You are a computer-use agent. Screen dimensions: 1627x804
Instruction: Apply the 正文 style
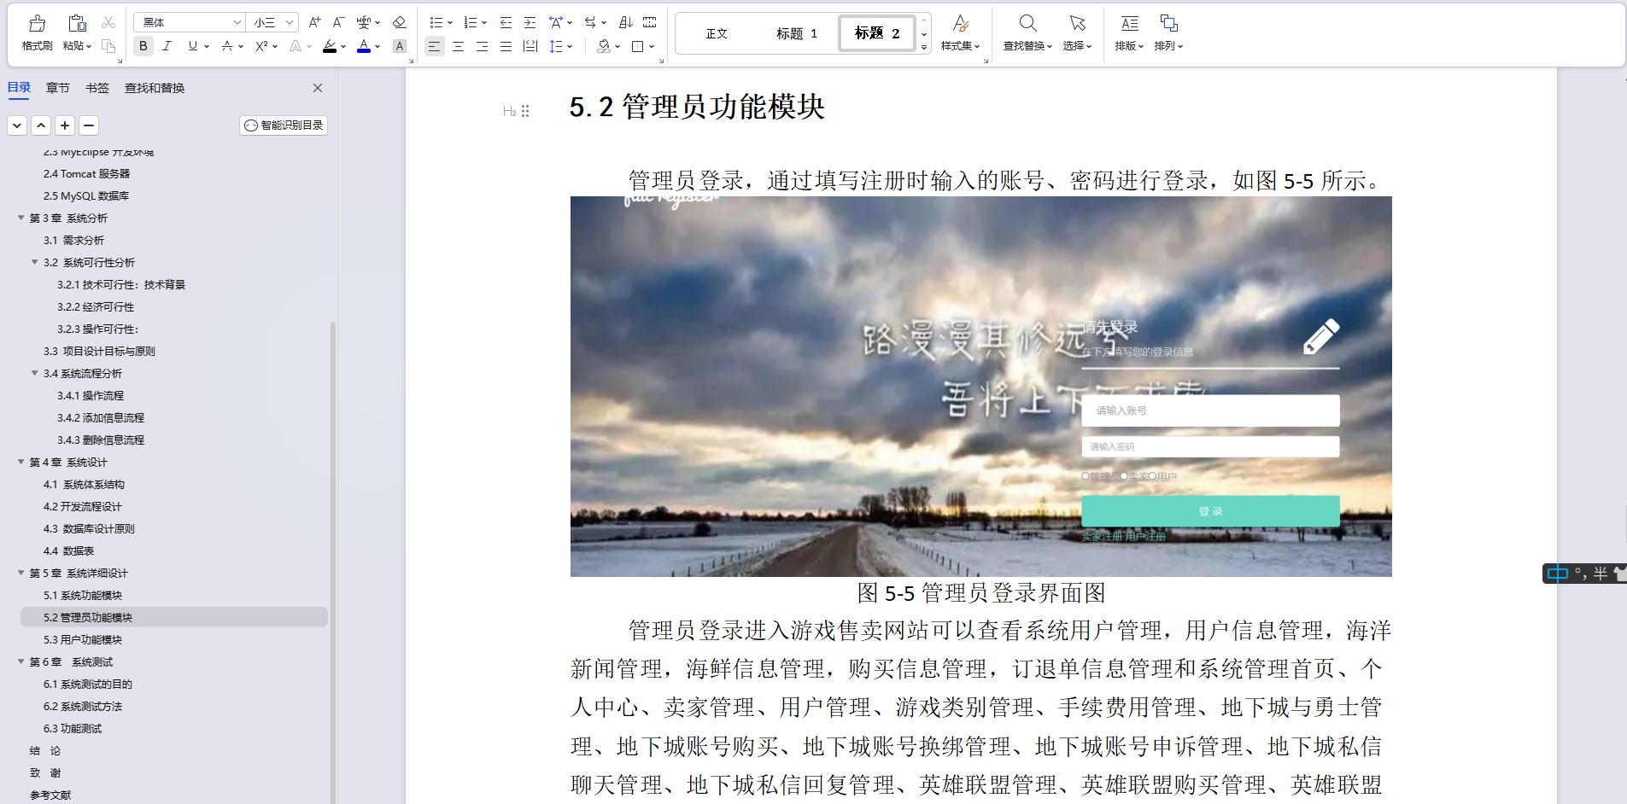pos(717,33)
